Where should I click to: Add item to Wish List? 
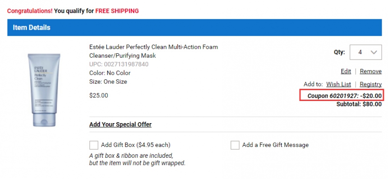coord(338,84)
